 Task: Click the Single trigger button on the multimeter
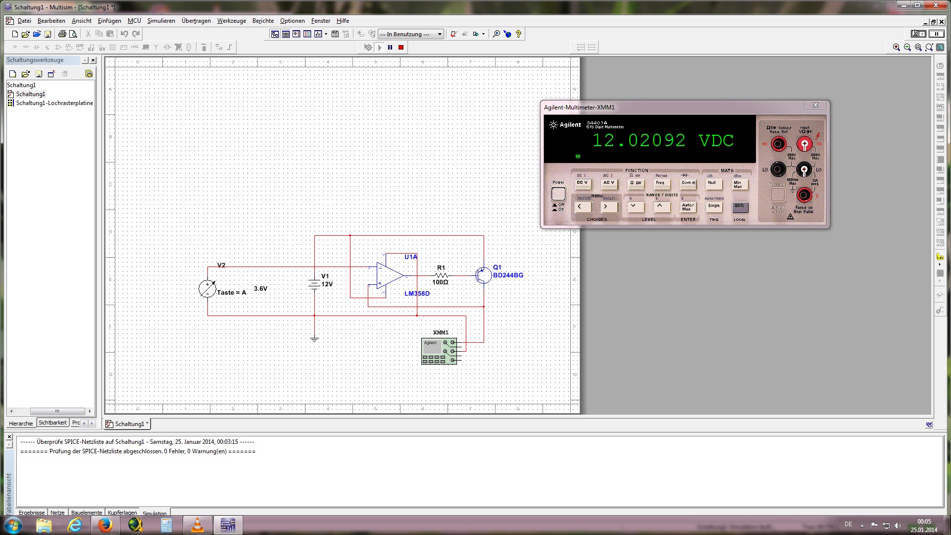click(x=714, y=207)
